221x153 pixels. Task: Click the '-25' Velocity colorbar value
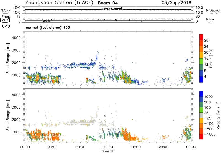[208, 118]
